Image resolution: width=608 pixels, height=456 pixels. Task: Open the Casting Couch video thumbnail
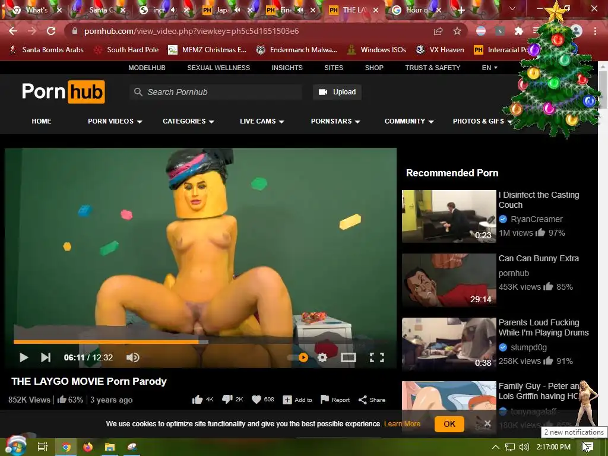449,216
